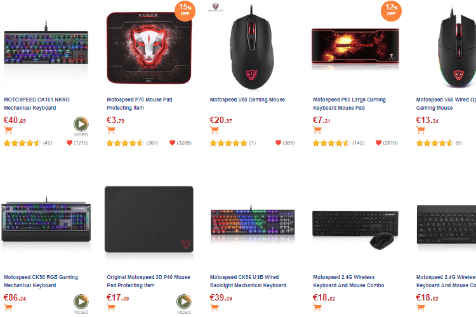Add Motospeed V50 Wired mouse to cart
Viewport: 476px width, 317px height.
[x=420, y=131]
